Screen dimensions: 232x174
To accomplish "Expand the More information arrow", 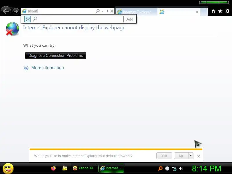I will click(x=26, y=68).
